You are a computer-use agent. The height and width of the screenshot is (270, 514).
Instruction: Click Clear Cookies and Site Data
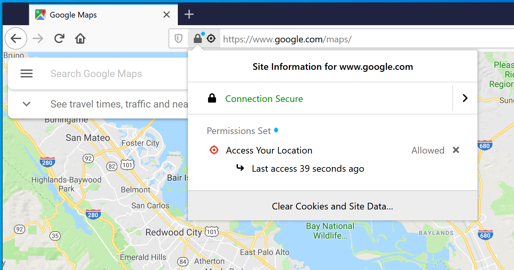[332, 206]
